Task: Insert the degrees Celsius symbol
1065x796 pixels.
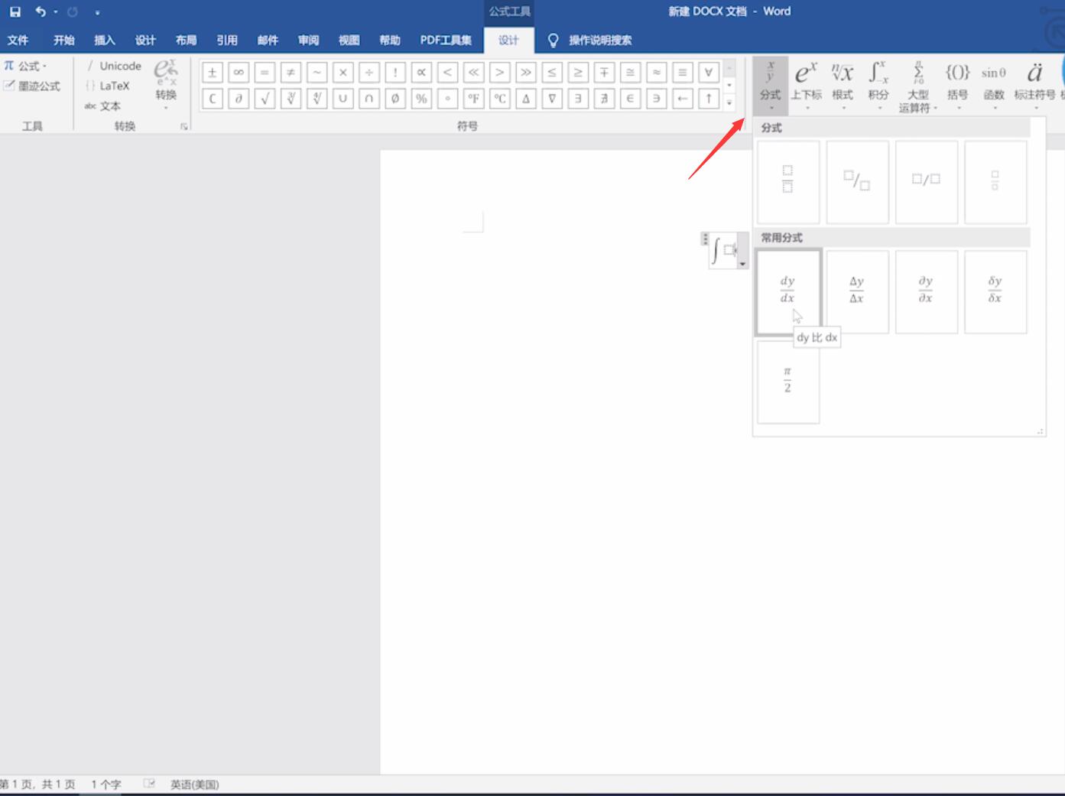Action: pyautogui.click(x=500, y=99)
